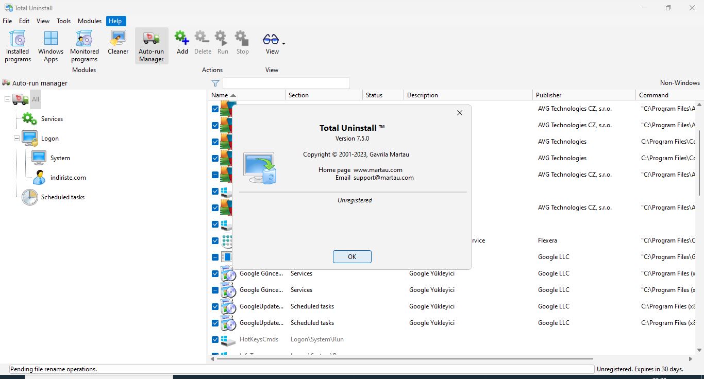The width and height of the screenshot is (704, 379).
Task: Toggle the topmost AVG Technologies CZ row checkbox
Action: click(215, 109)
